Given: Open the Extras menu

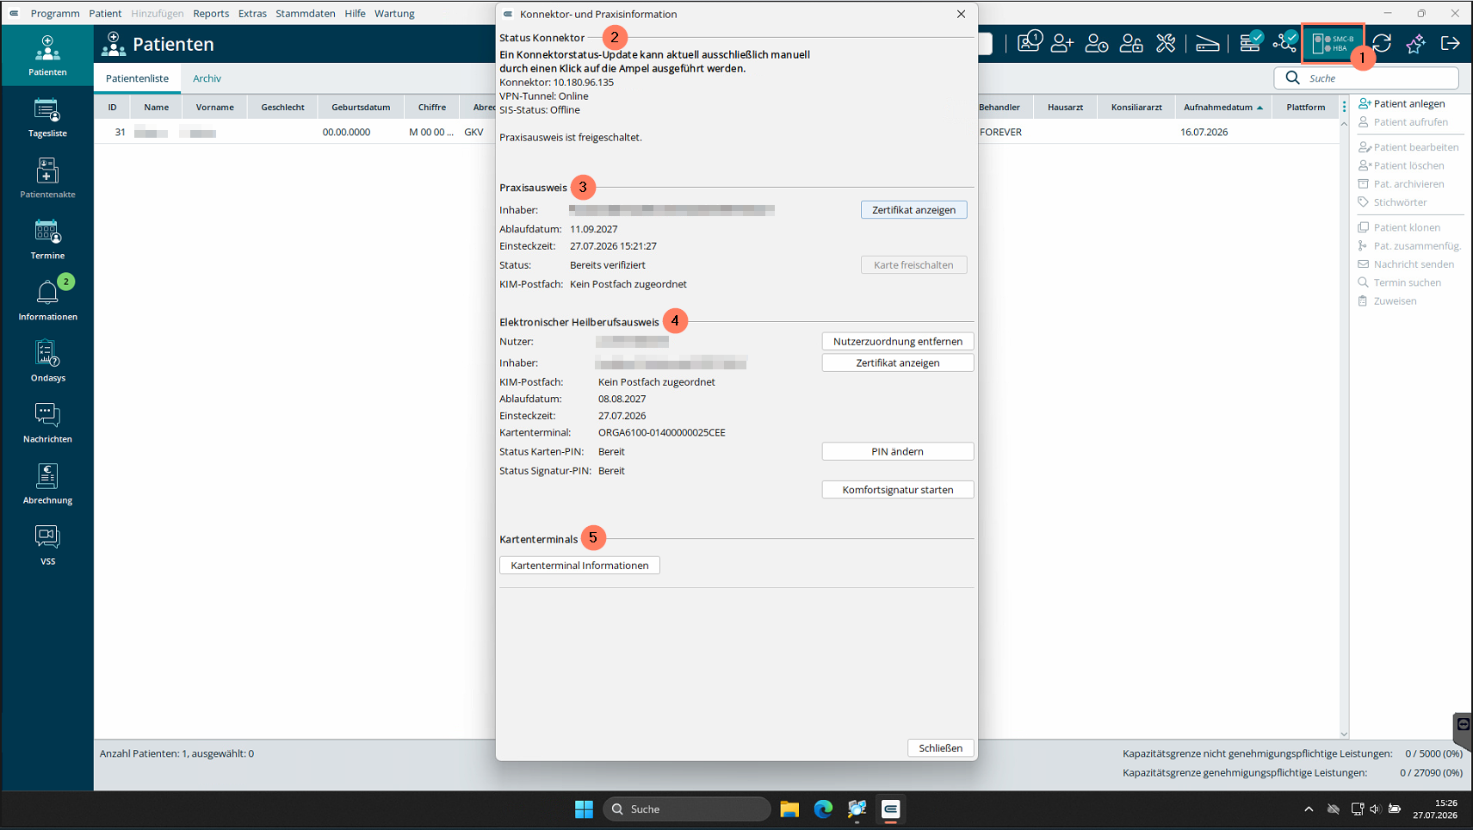Looking at the screenshot, I should (x=252, y=13).
